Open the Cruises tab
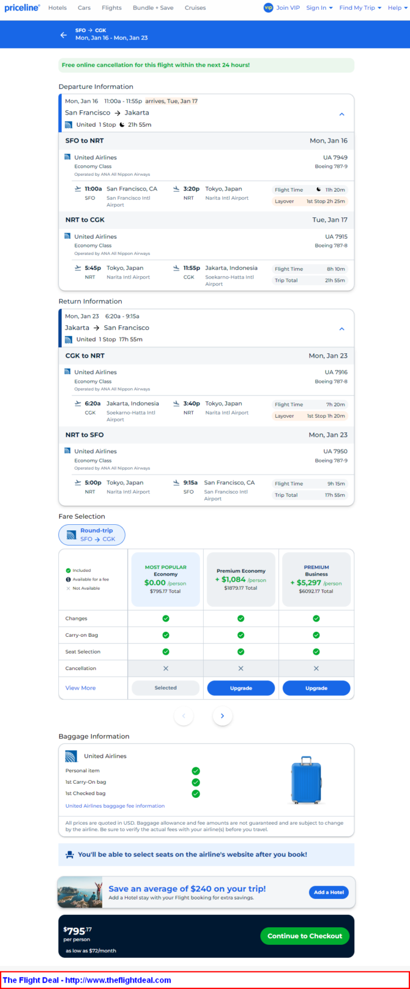 point(195,8)
